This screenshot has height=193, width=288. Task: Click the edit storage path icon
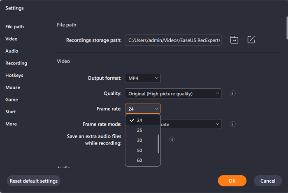tap(251, 40)
